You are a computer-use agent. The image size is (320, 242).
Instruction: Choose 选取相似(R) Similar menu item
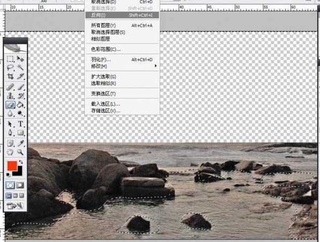click(x=122, y=83)
